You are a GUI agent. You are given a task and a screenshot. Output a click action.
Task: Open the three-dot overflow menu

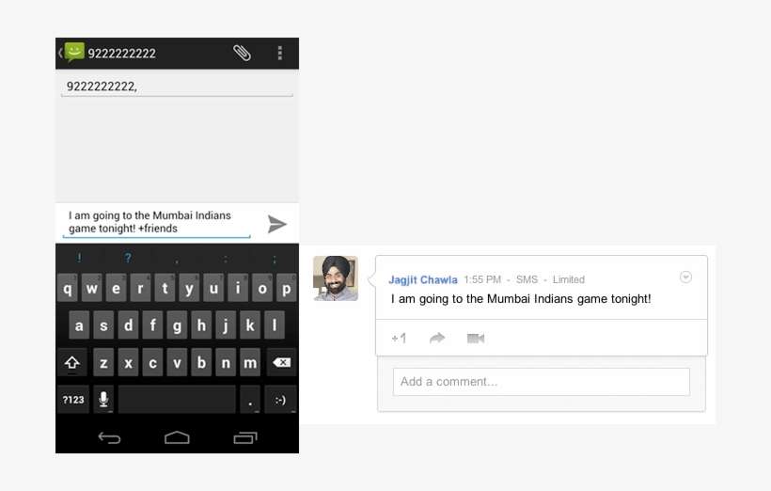[279, 53]
